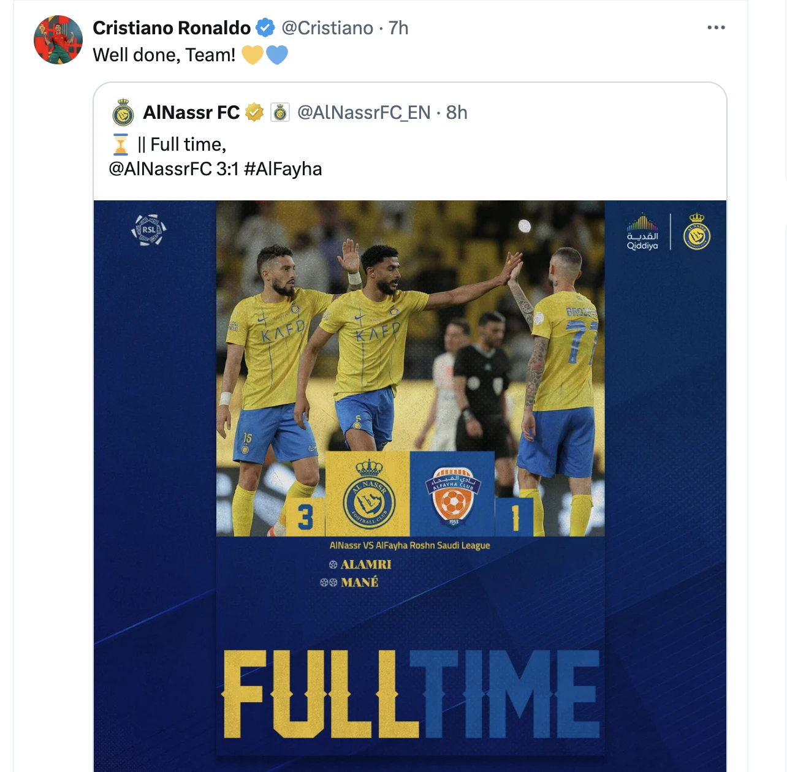
Task: Open the quoted tweet's 8h timestamp
Action: pyautogui.click(x=457, y=113)
